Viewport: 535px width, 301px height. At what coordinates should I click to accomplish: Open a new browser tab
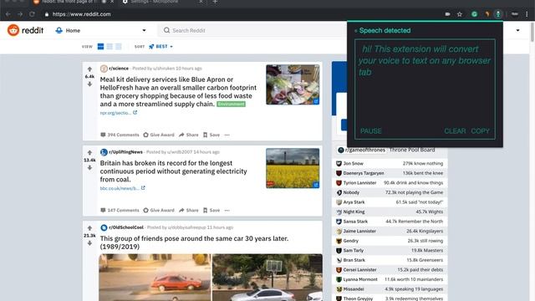(215, 2)
